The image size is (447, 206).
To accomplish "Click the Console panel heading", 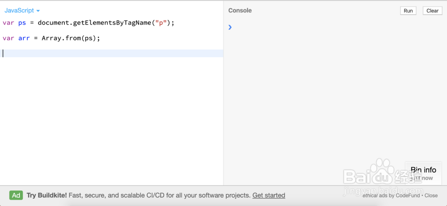I will click(240, 11).
